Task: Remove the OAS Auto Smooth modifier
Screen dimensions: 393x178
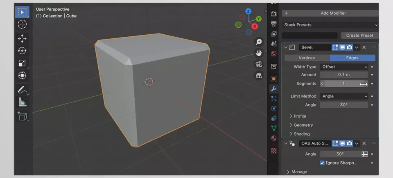Action: click(364, 143)
